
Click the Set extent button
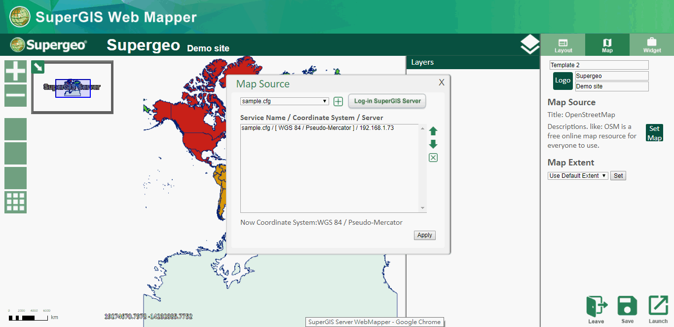point(618,176)
